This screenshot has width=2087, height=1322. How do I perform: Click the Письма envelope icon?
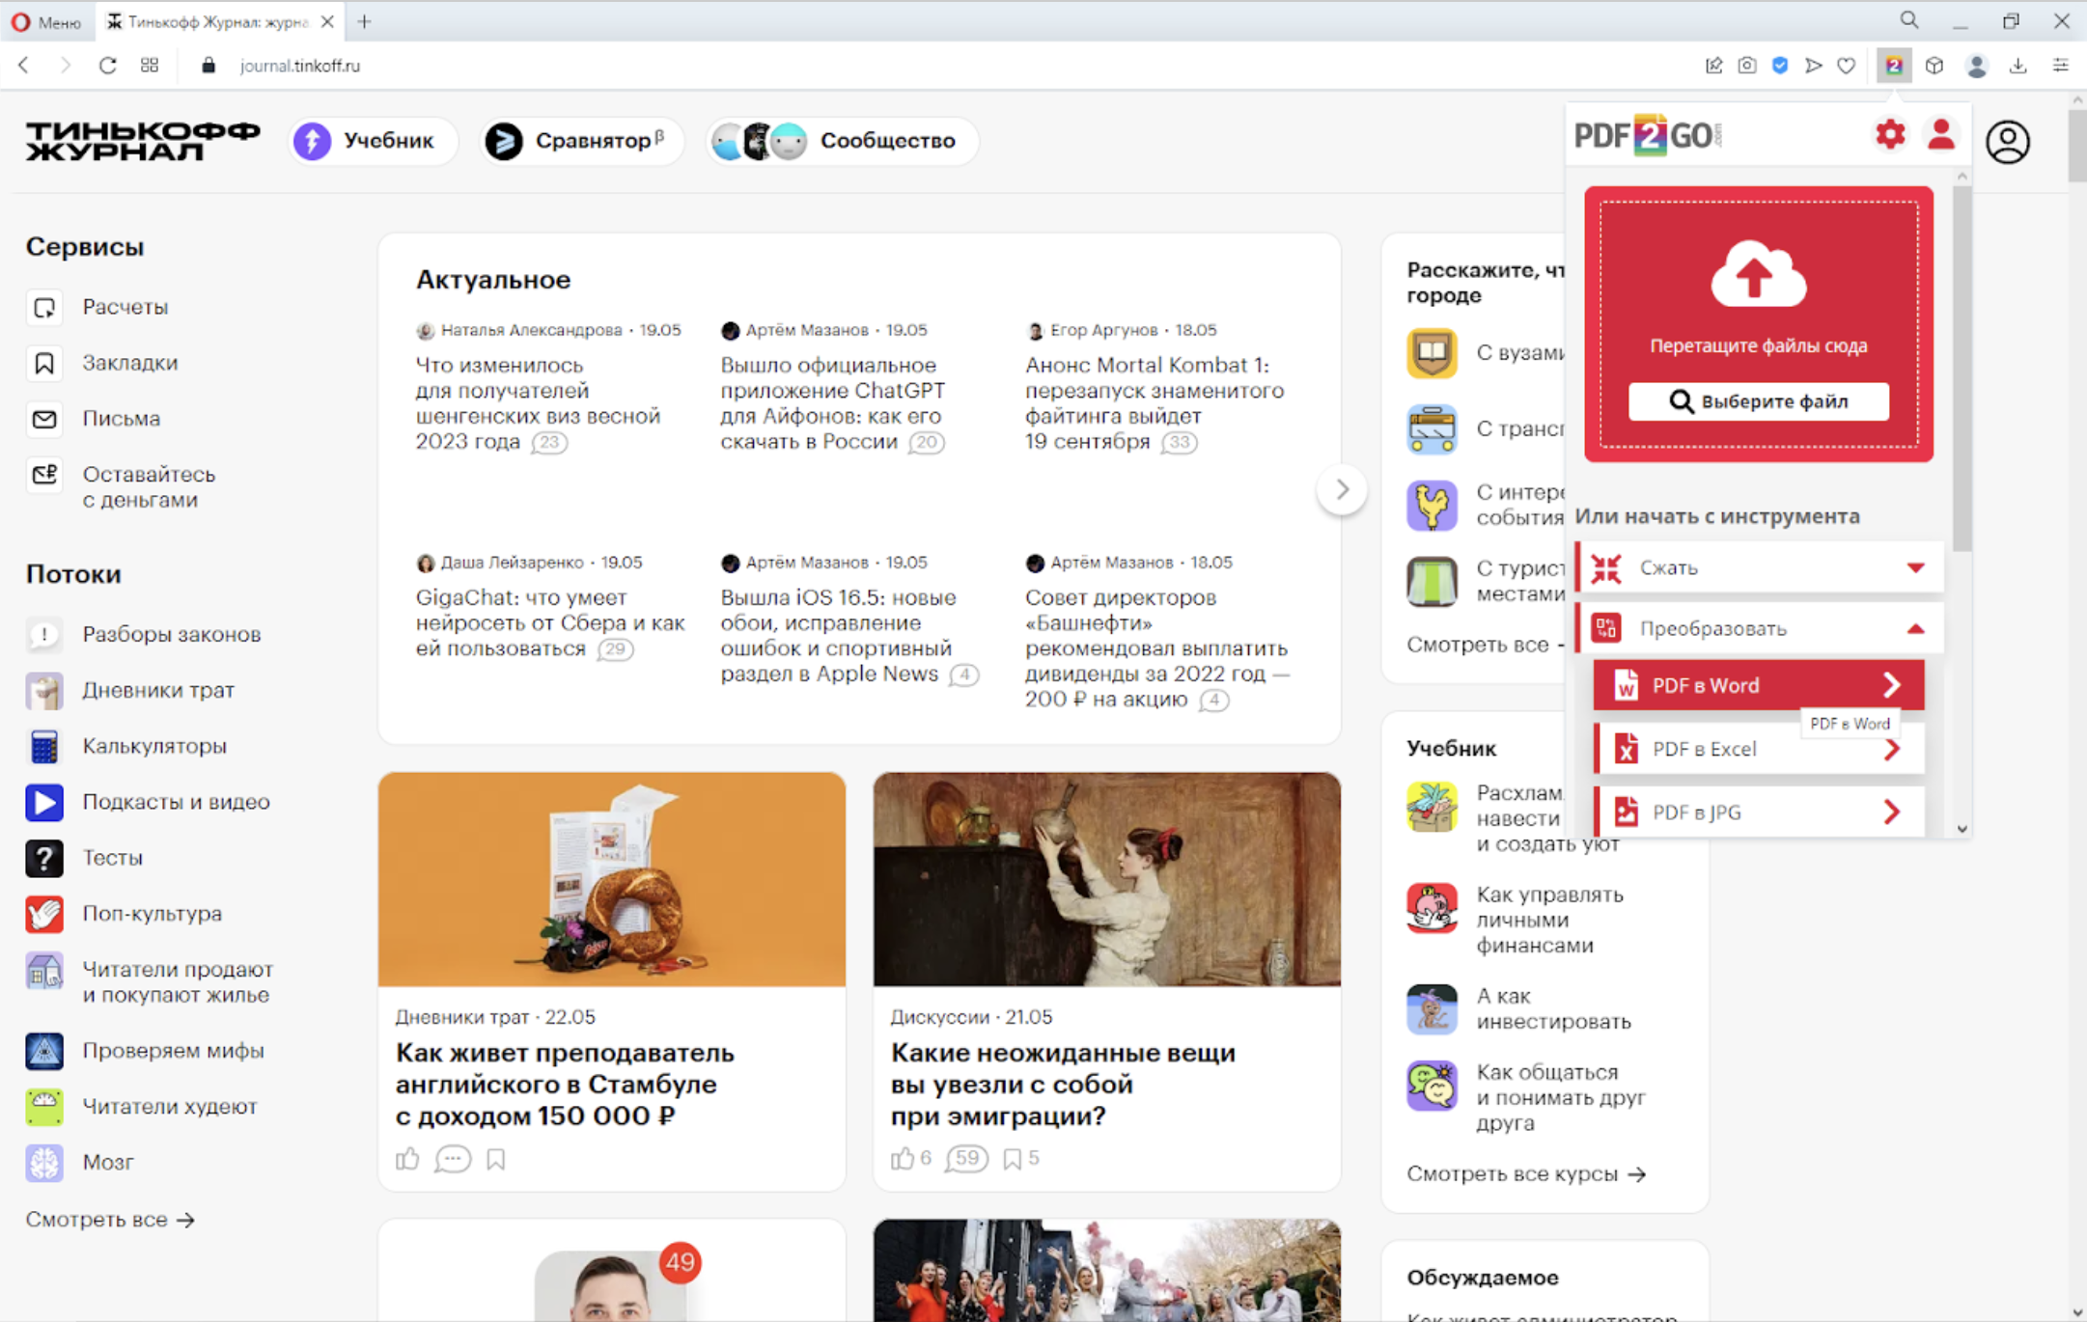[x=44, y=419]
